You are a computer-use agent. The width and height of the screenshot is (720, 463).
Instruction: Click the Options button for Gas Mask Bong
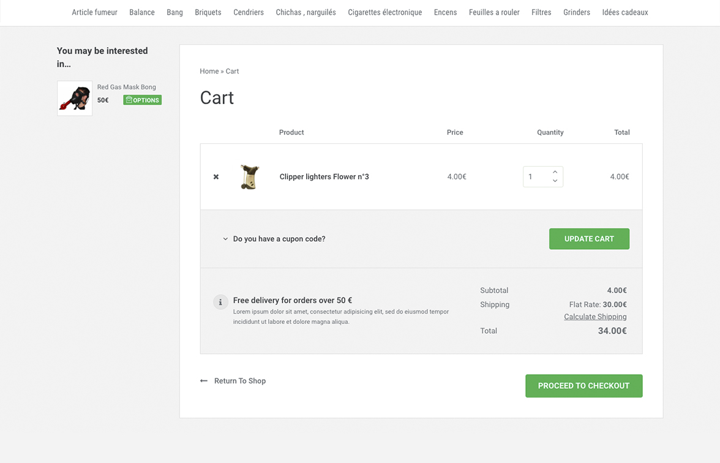pos(142,100)
